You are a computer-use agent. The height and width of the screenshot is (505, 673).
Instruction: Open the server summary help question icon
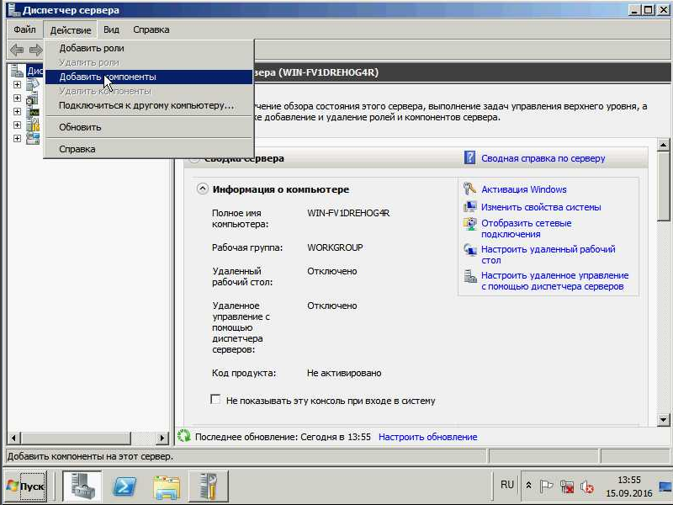pyautogui.click(x=469, y=157)
